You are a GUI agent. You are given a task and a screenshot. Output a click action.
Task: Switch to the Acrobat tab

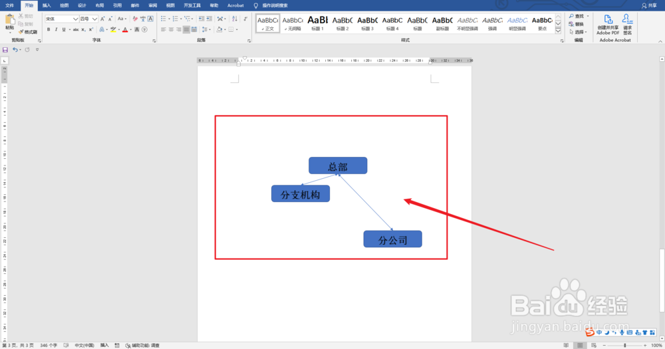[x=235, y=5]
